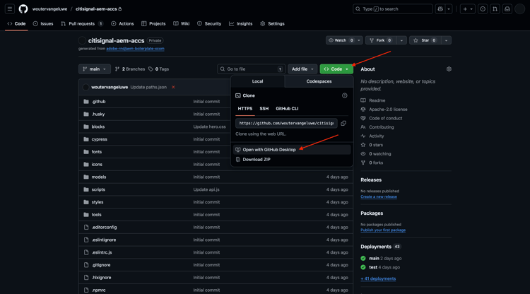Open the Update paths.json commit message

[148, 87]
